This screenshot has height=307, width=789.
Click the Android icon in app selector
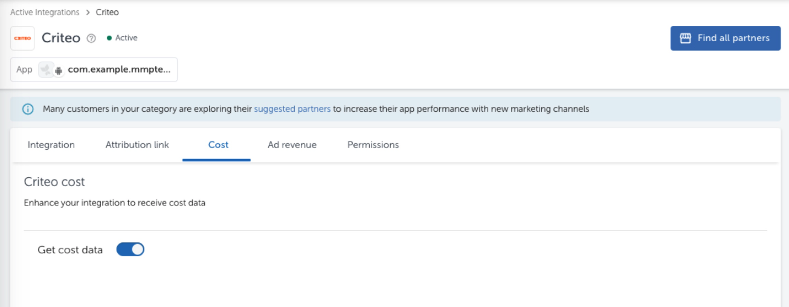[59, 70]
